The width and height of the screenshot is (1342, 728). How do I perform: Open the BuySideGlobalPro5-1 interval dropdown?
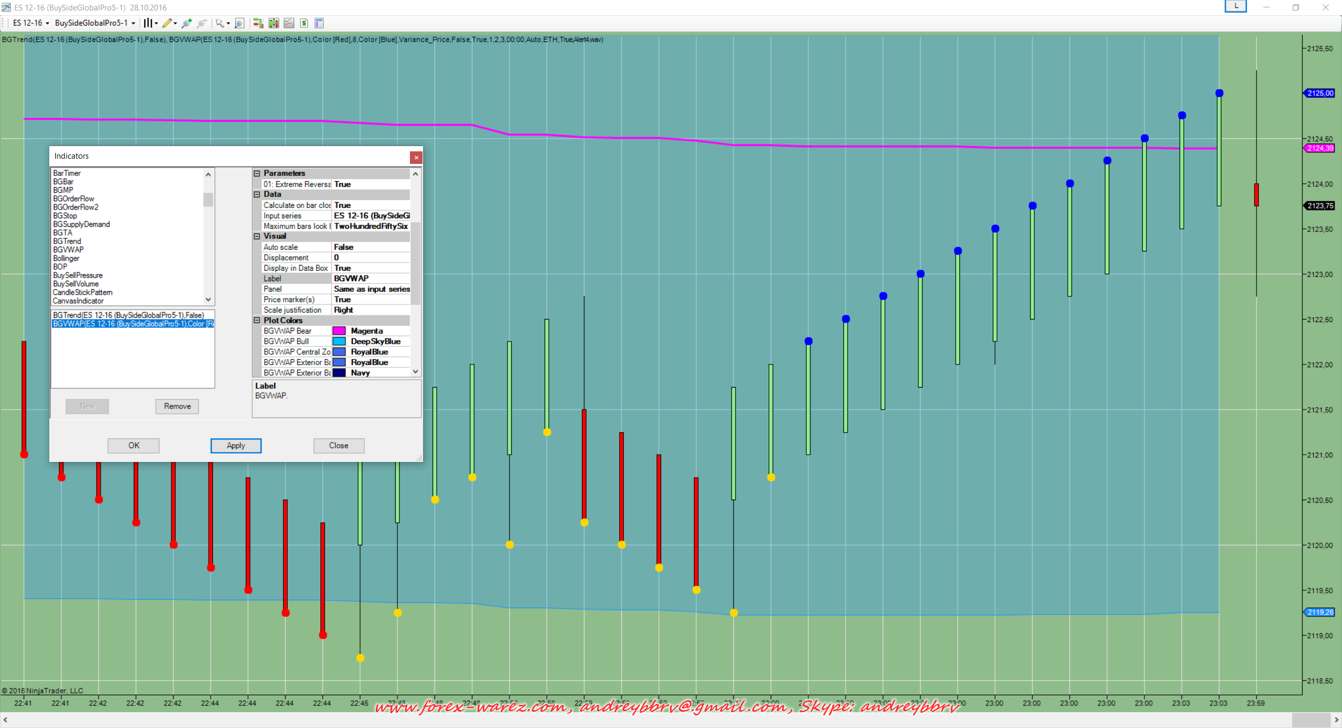pos(95,23)
